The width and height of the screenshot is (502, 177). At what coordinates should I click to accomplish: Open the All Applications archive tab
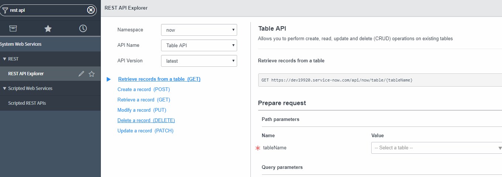[13, 28]
